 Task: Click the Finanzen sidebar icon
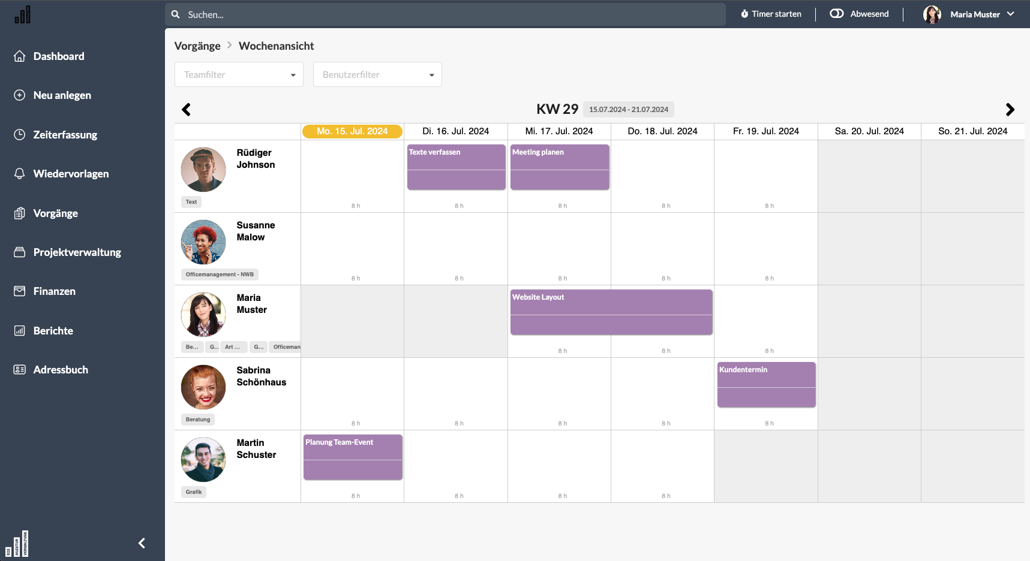coord(20,291)
